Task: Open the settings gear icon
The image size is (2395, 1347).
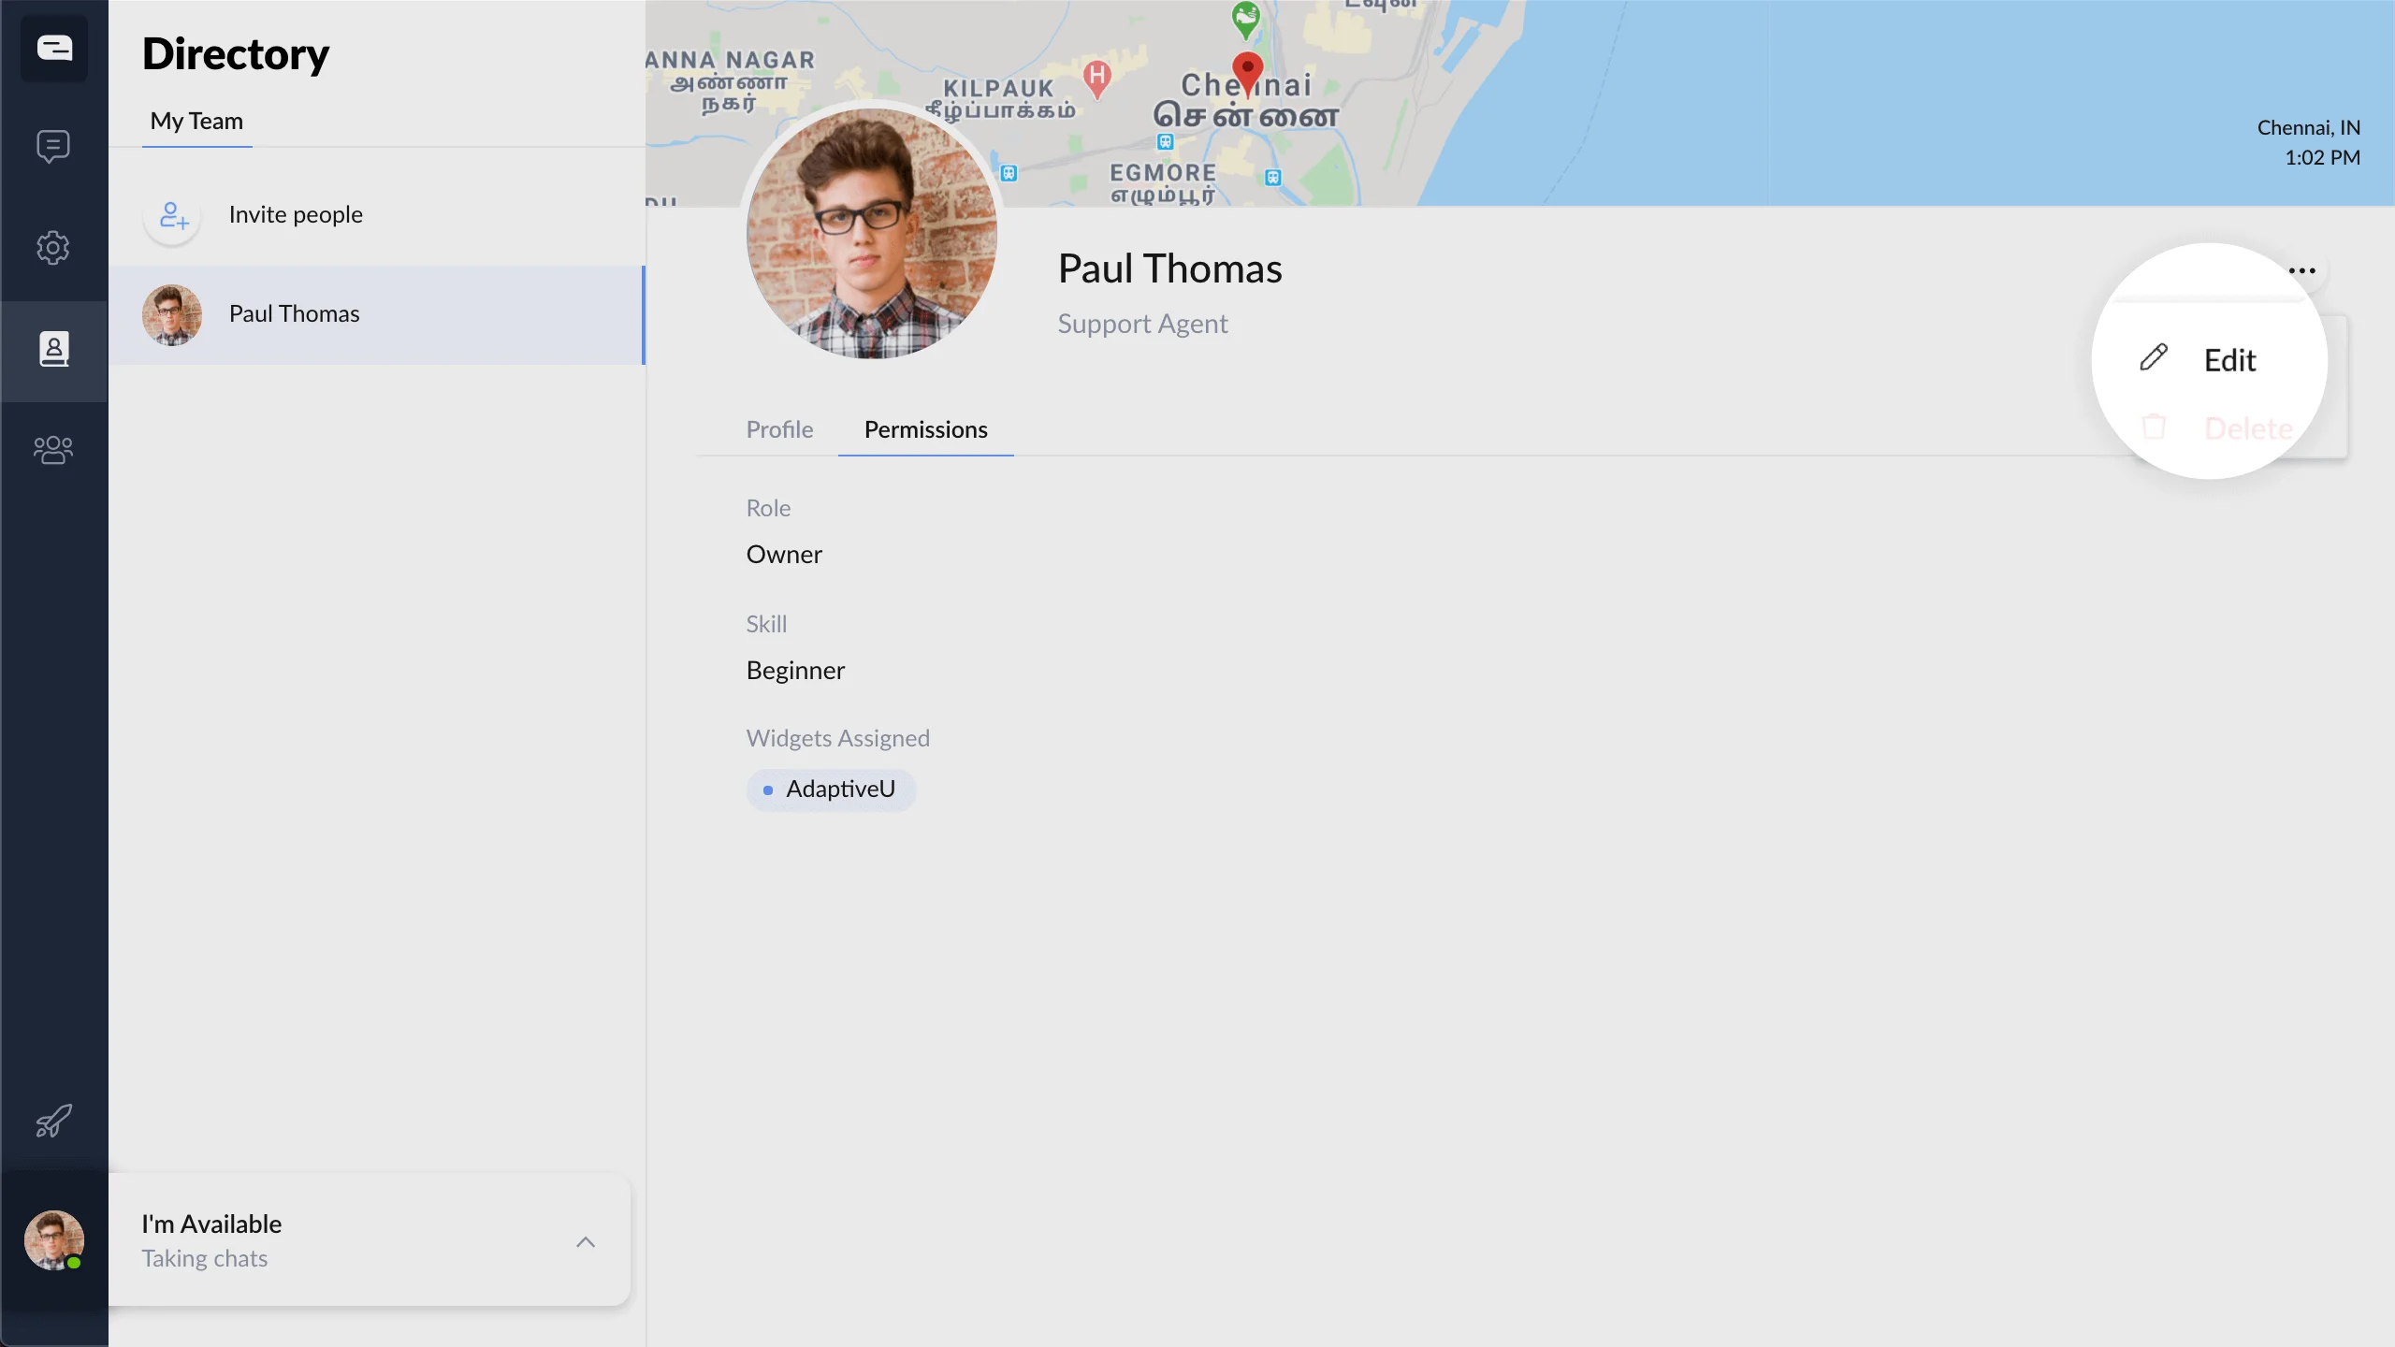Action: click(53, 248)
